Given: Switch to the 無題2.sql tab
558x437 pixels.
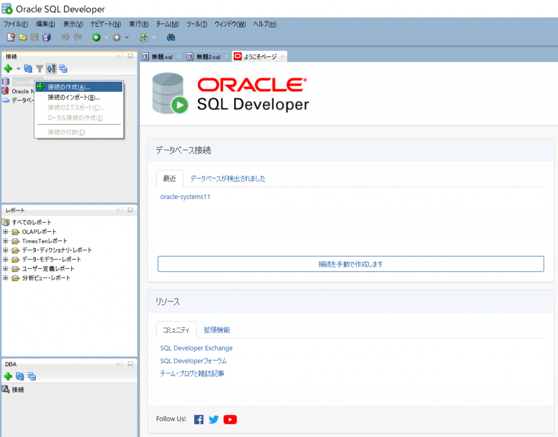Looking at the screenshot, I should pos(208,57).
